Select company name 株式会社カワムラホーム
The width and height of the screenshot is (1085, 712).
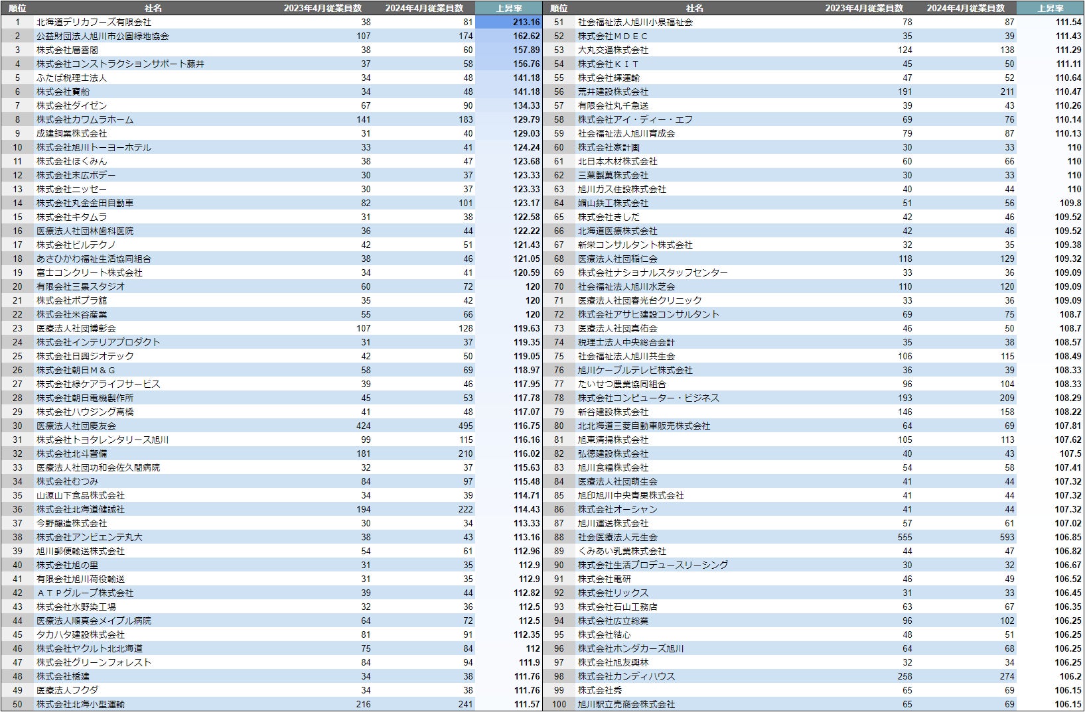[85, 119]
